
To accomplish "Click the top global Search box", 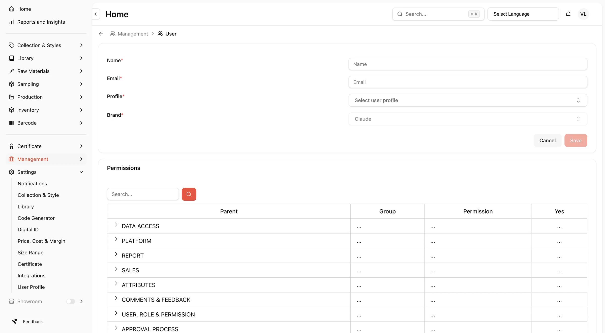I will [438, 14].
